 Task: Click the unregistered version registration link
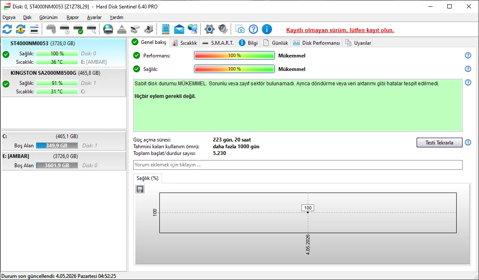click(340, 30)
